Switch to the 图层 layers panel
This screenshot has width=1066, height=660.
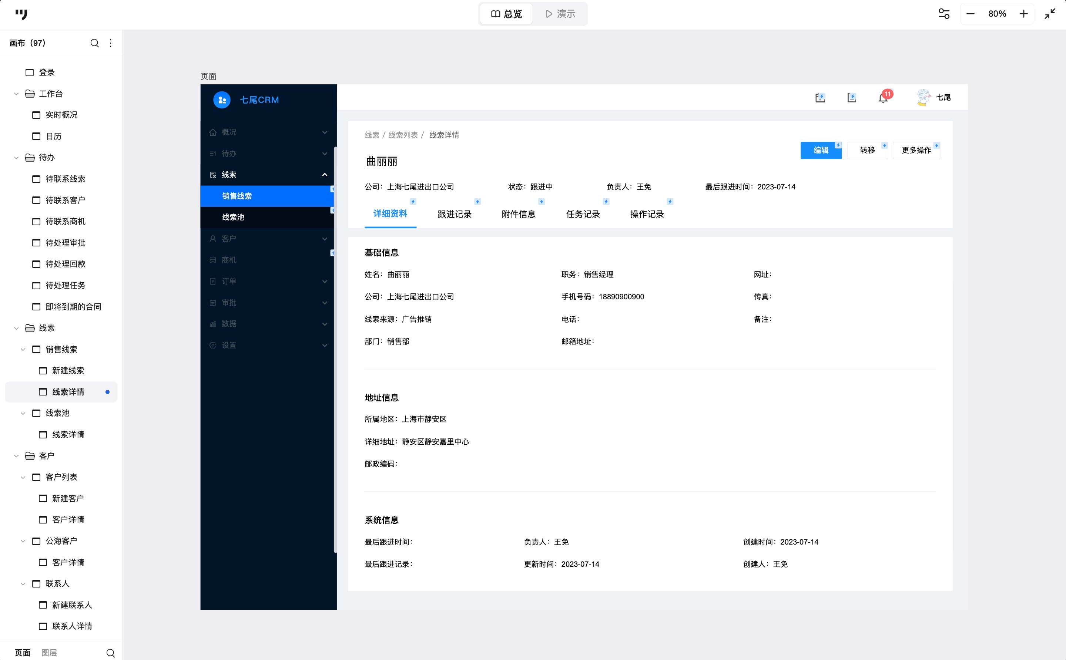(x=49, y=653)
